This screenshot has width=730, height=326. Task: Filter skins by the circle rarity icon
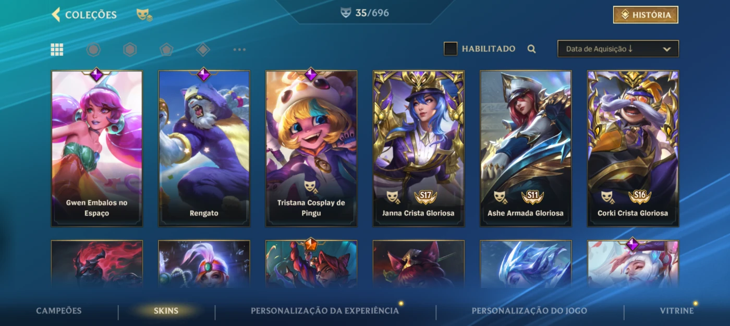(93, 50)
